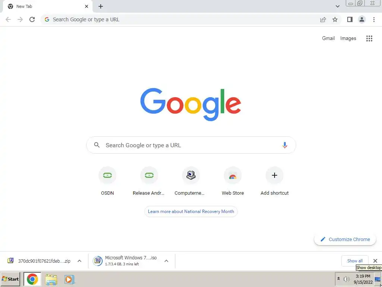382x287 pixels.
Task: Open the profile avatar menu
Action: point(362,19)
